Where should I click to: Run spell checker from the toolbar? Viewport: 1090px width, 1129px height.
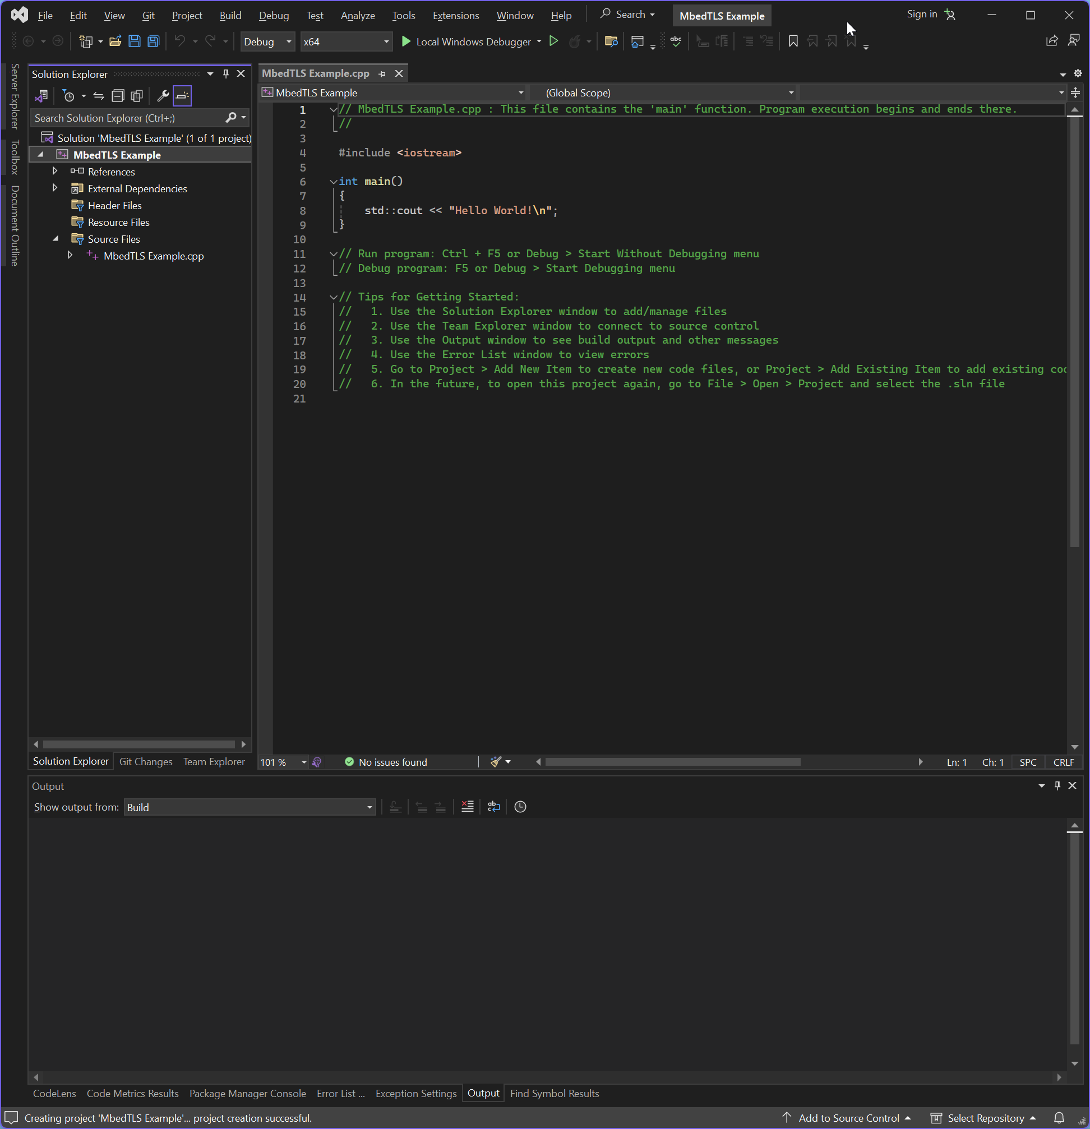click(676, 41)
